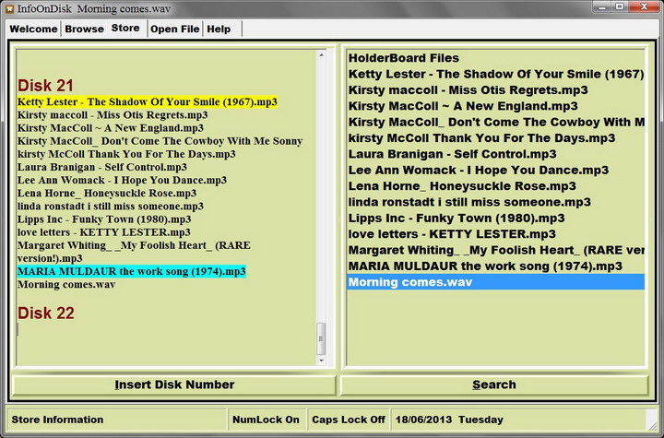Click the window resize grip in status bar
The height and width of the screenshot is (438, 664).
pos(652,425)
